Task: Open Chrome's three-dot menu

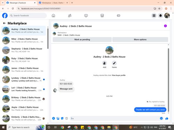Action: (171, 9)
